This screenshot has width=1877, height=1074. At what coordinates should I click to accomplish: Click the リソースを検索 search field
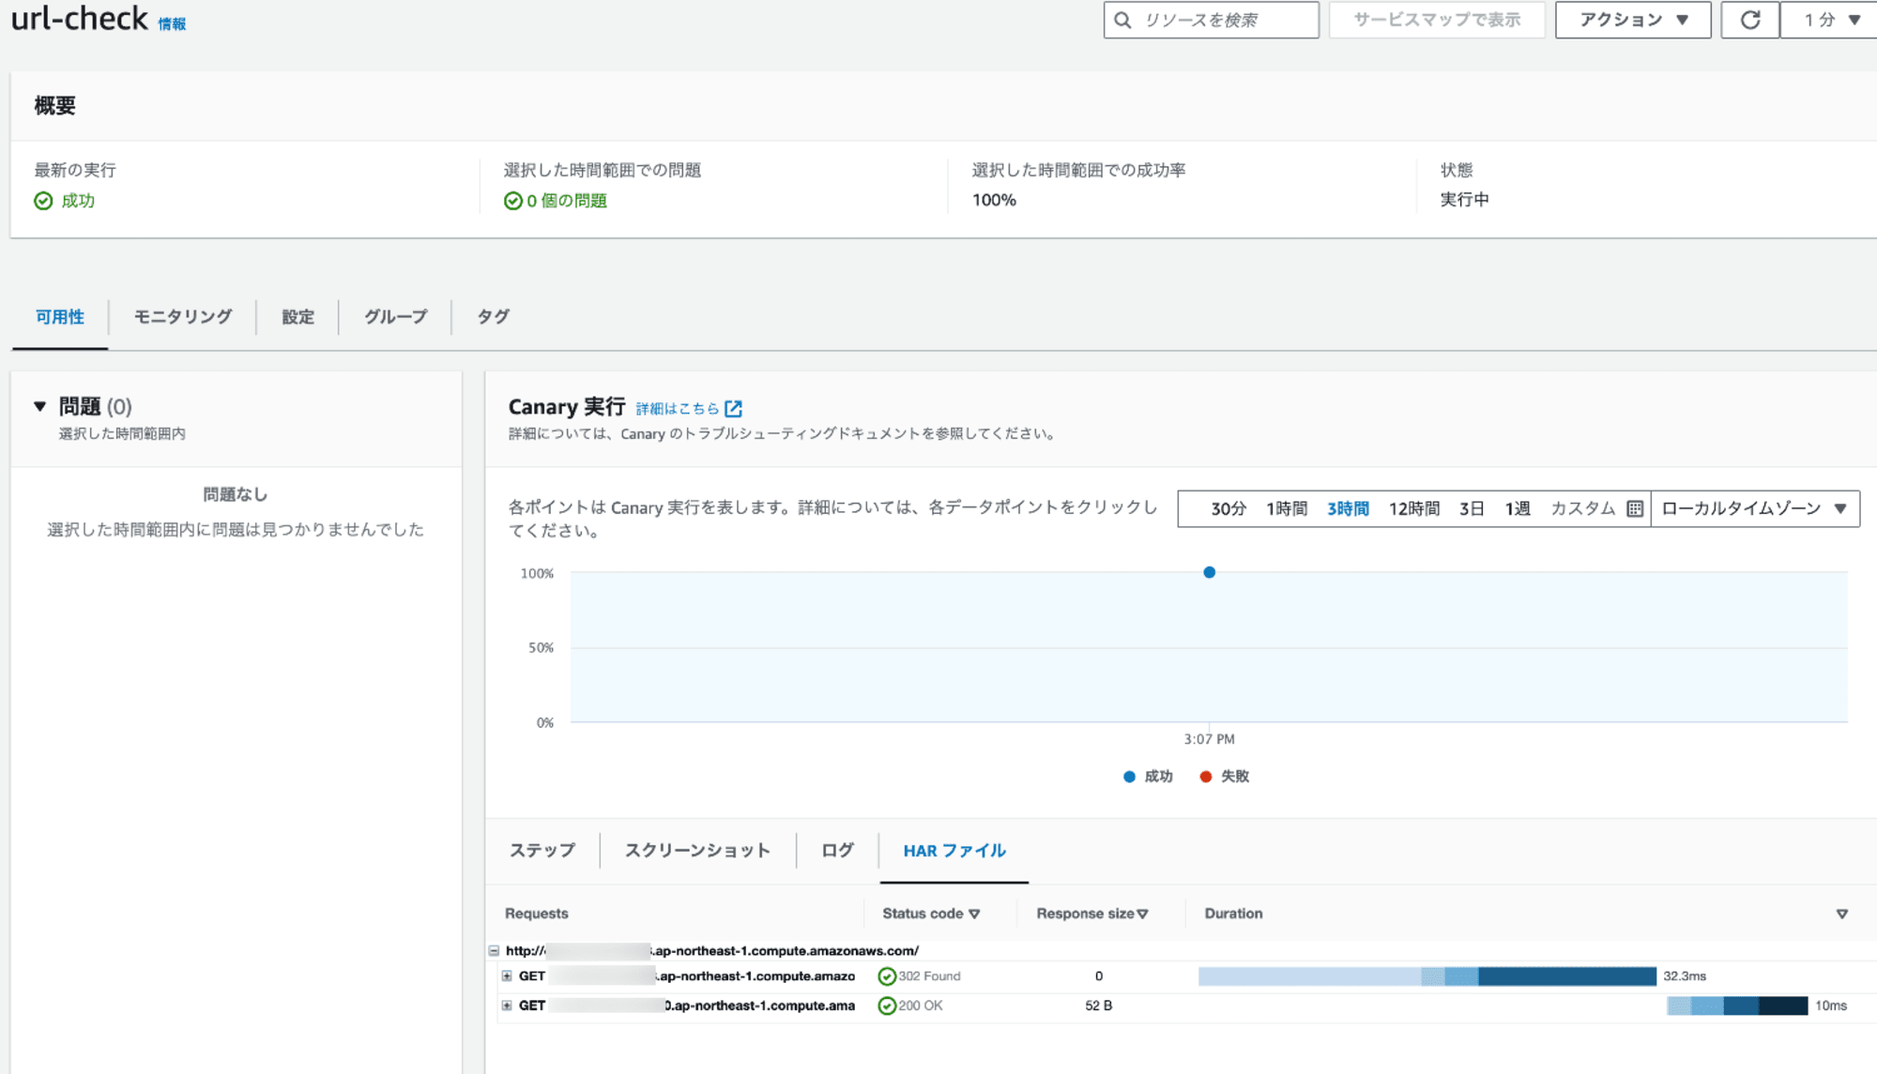point(1212,20)
